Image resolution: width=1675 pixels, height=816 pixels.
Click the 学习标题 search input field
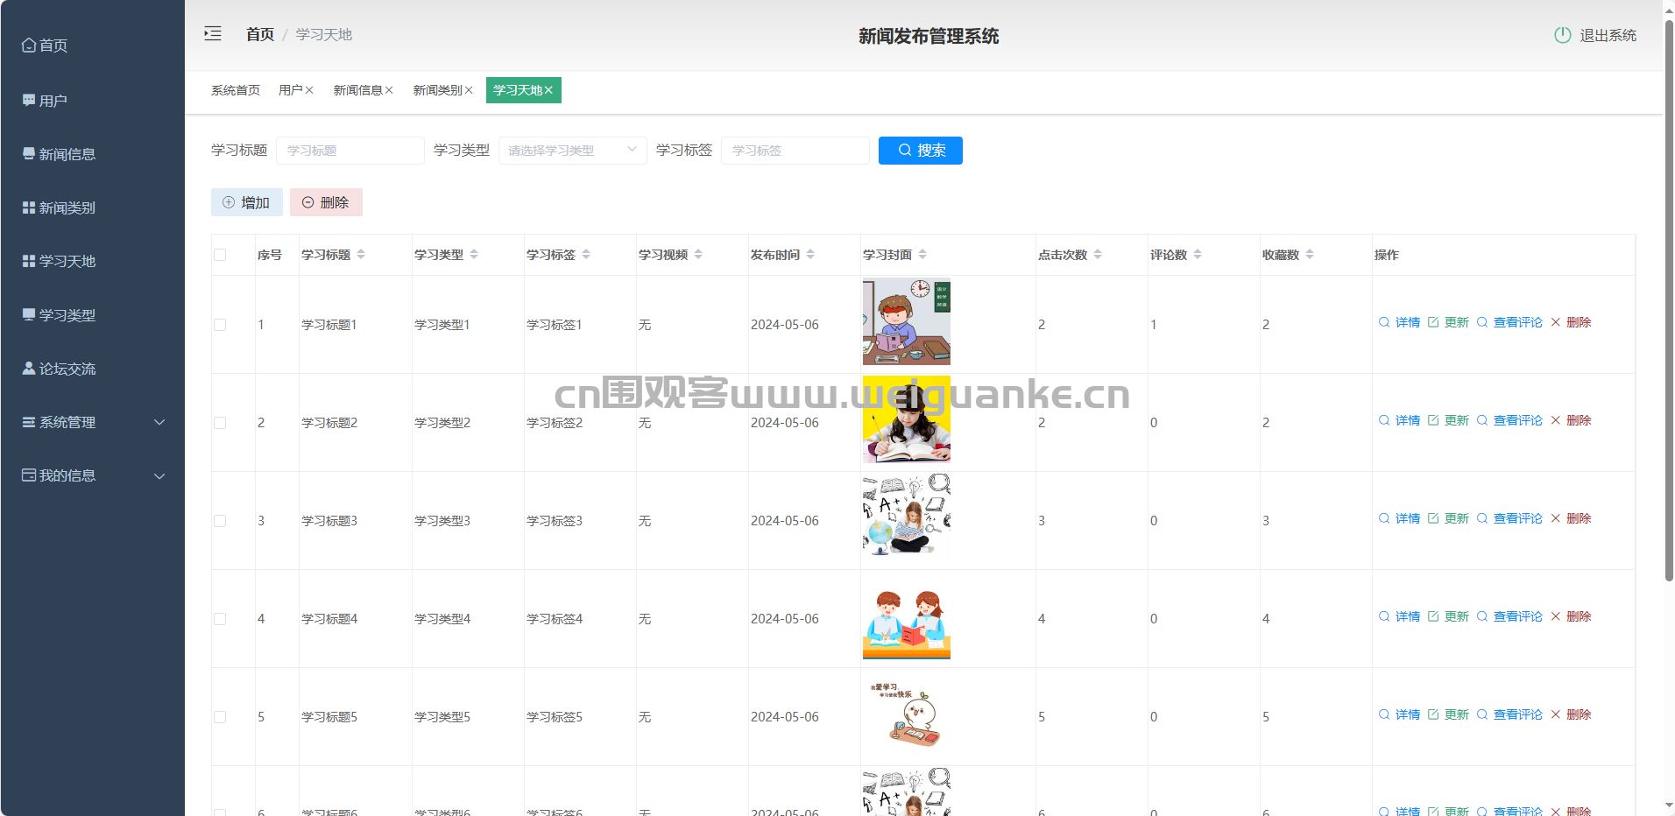350,151
